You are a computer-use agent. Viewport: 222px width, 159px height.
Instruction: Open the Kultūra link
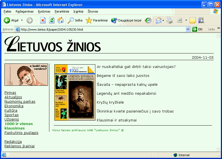pyautogui.click(x=11, y=110)
